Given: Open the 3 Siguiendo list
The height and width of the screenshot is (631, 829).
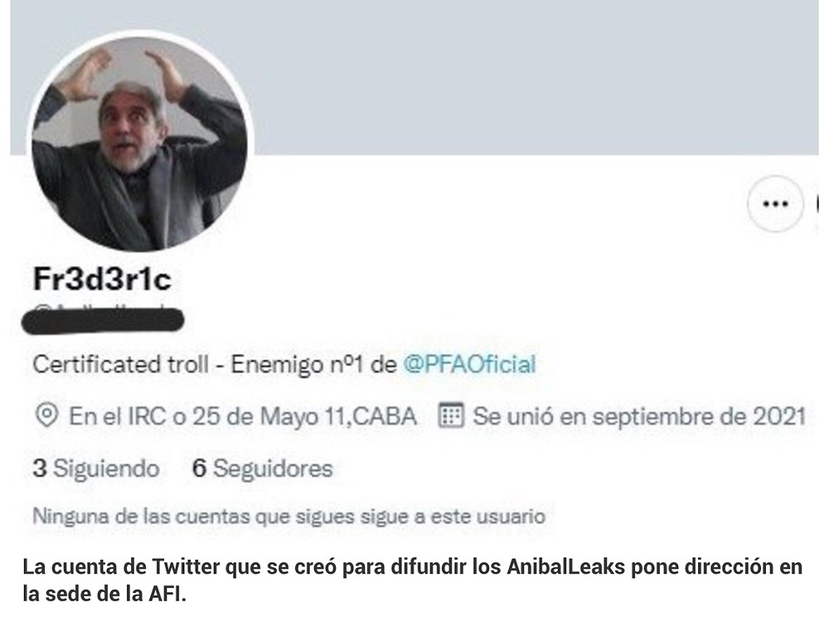Looking at the screenshot, I should (96, 468).
